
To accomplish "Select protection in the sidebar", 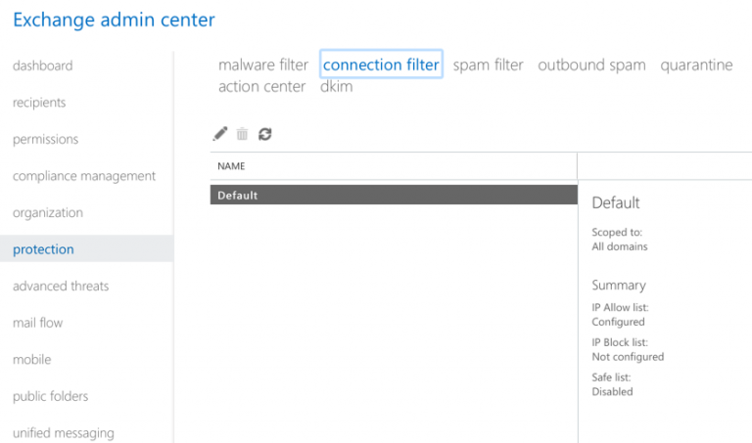I will click(x=43, y=249).
